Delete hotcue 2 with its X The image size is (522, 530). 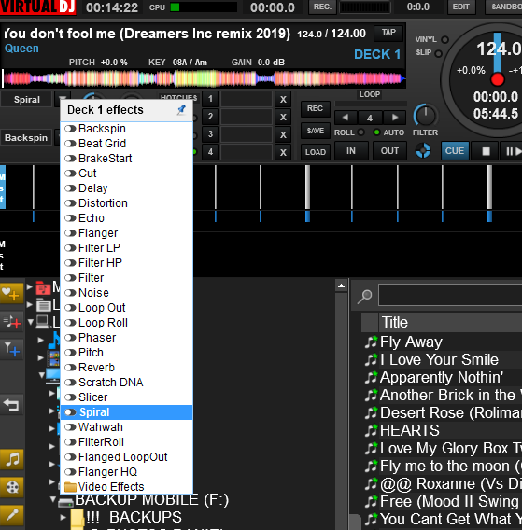tap(283, 117)
